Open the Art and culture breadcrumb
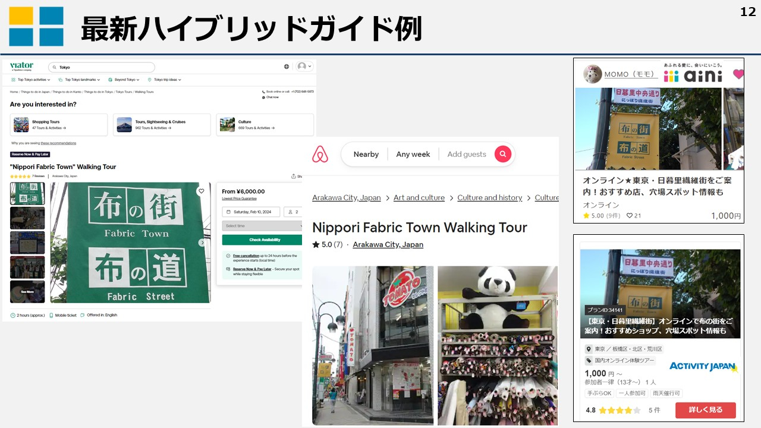The image size is (761, 428). pos(419,198)
